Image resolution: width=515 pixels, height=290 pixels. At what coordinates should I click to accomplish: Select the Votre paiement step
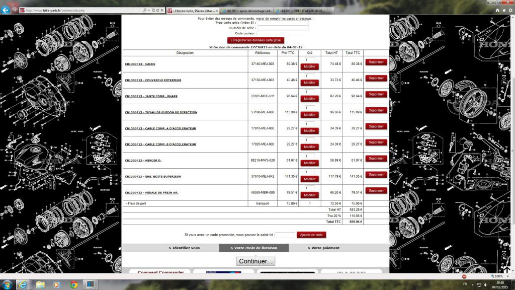(x=323, y=248)
